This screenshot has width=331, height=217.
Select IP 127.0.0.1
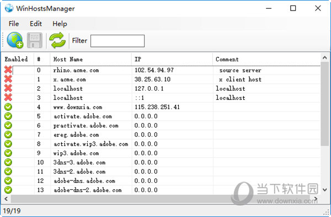149,88
